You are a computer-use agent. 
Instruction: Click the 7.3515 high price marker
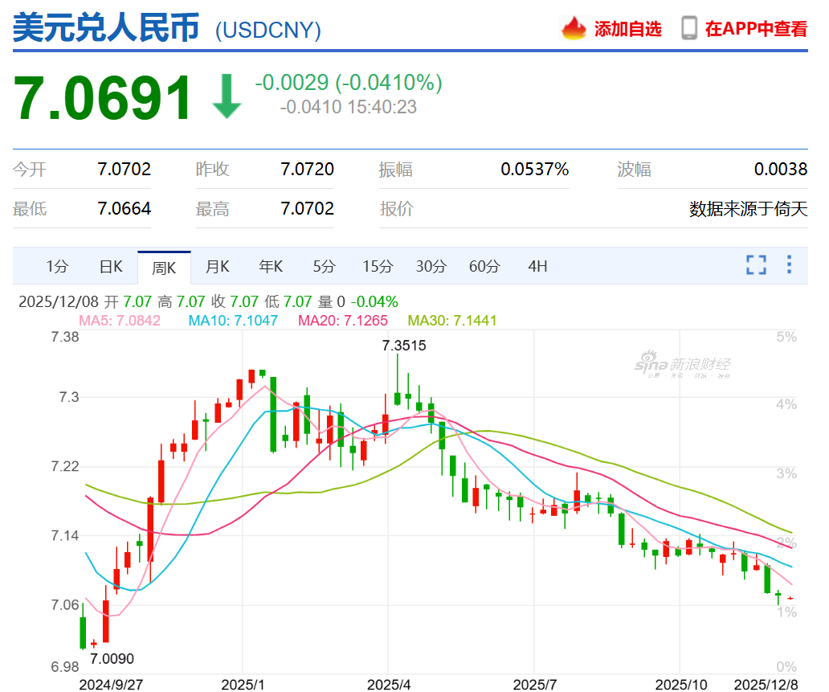[x=403, y=346]
